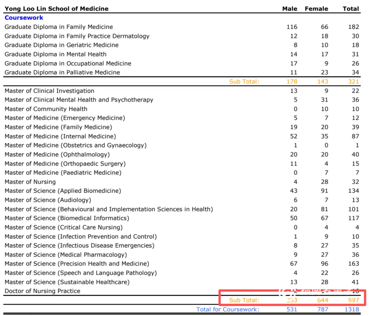The width and height of the screenshot is (370, 316).
Task: Click the Graduate Diploma in Family Medicine row
Action: 59,27
